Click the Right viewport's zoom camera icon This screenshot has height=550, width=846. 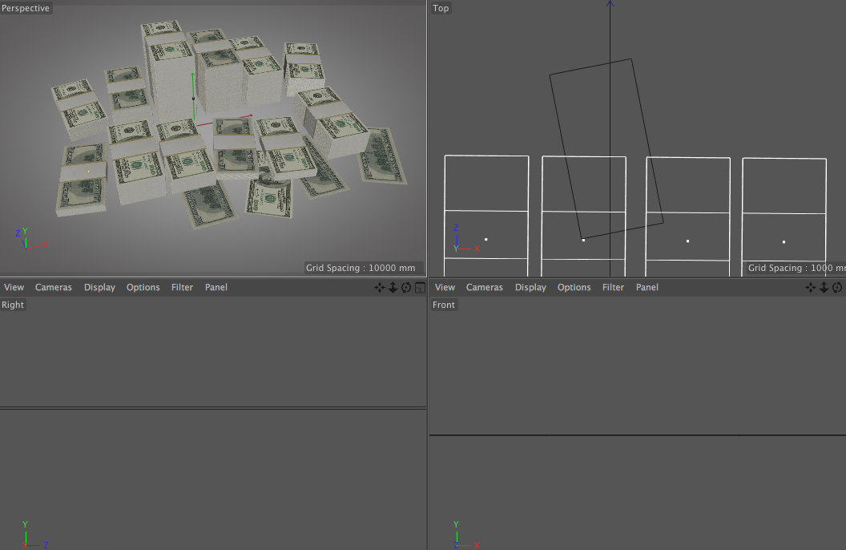[393, 288]
